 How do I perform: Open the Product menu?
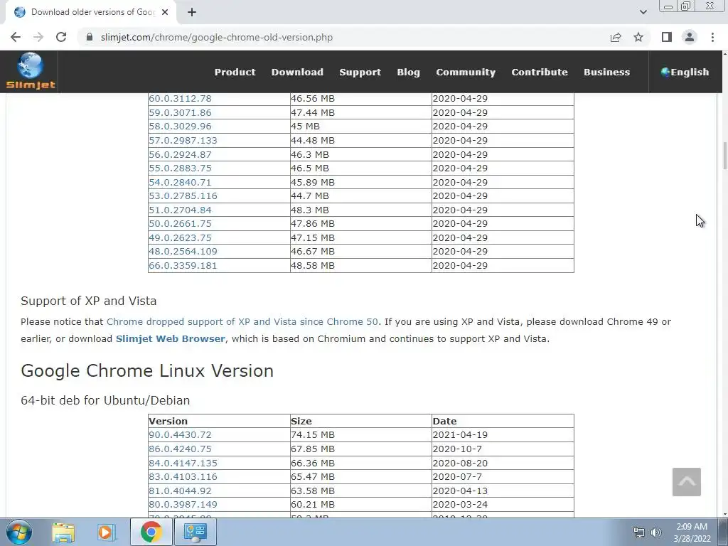pyautogui.click(x=235, y=72)
